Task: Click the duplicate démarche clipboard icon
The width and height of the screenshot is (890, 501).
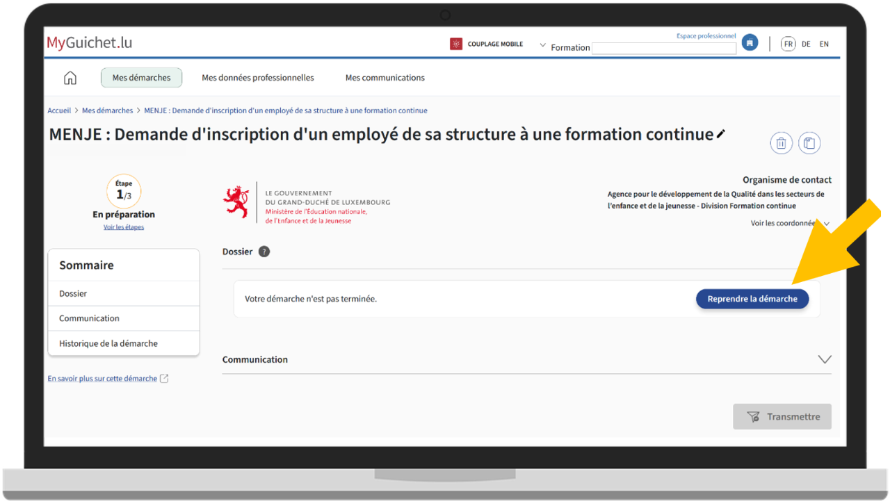Action: tap(809, 143)
